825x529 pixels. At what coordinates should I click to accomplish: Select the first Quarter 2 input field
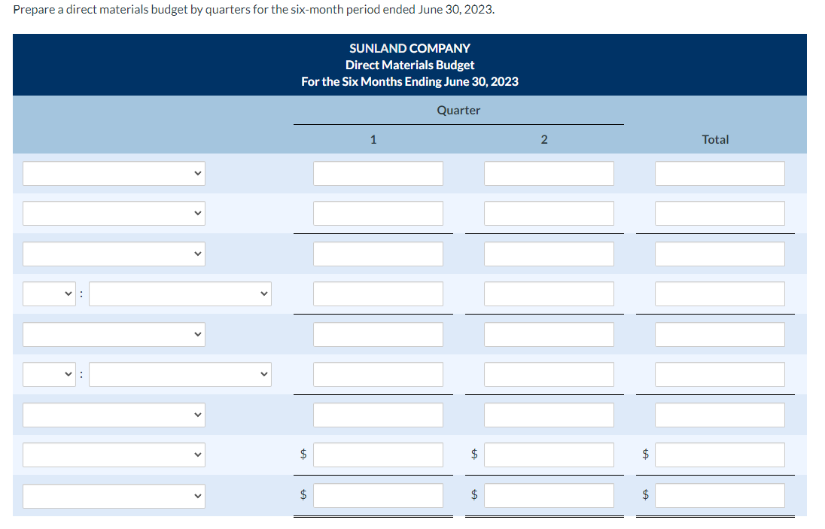click(x=549, y=172)
